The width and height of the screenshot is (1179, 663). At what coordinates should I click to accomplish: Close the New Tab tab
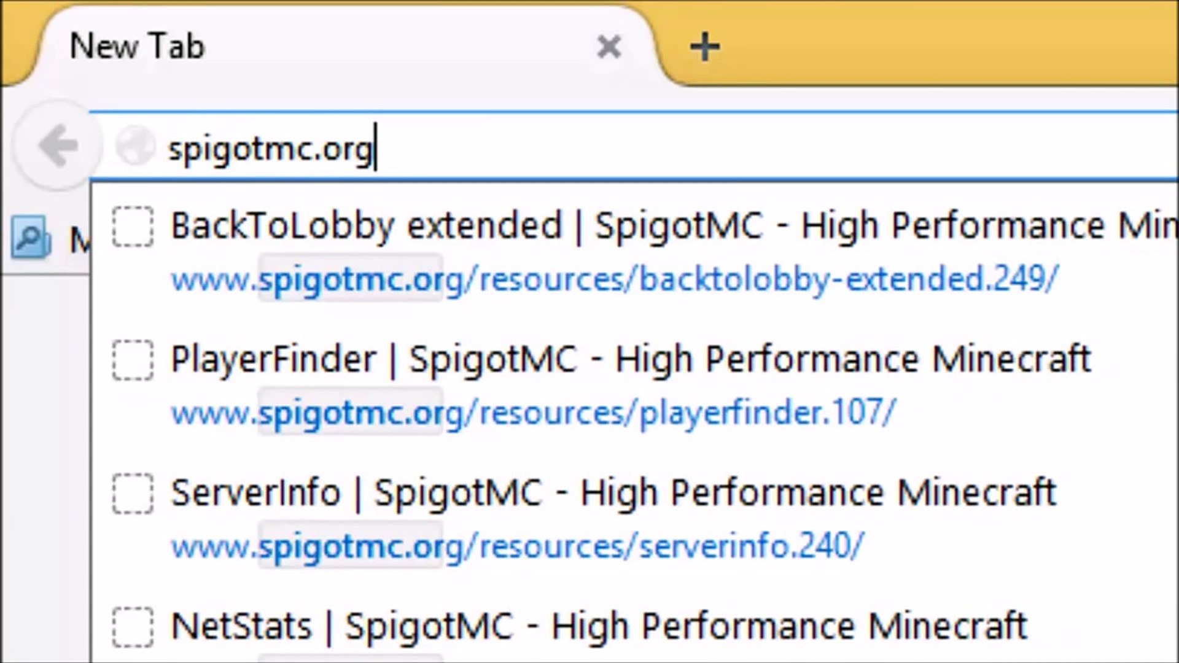click(x=609, y=47)
